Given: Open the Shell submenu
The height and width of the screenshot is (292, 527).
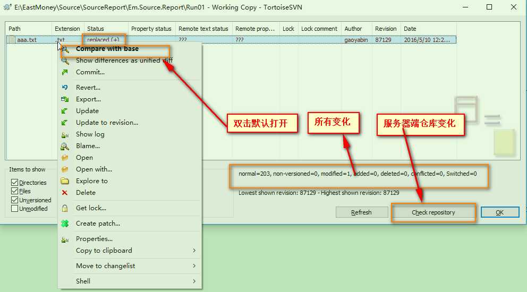Looking at the screenshot, I should tap(130, 281).
